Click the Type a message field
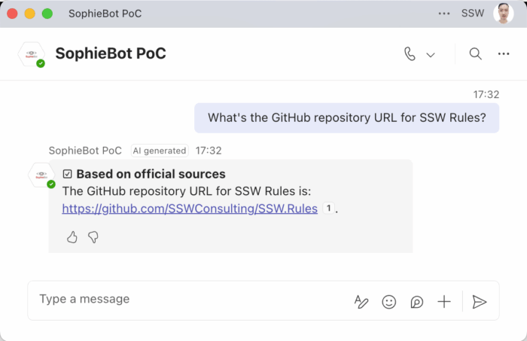Viewport: 527px width, 341px height. click(188, 300)
